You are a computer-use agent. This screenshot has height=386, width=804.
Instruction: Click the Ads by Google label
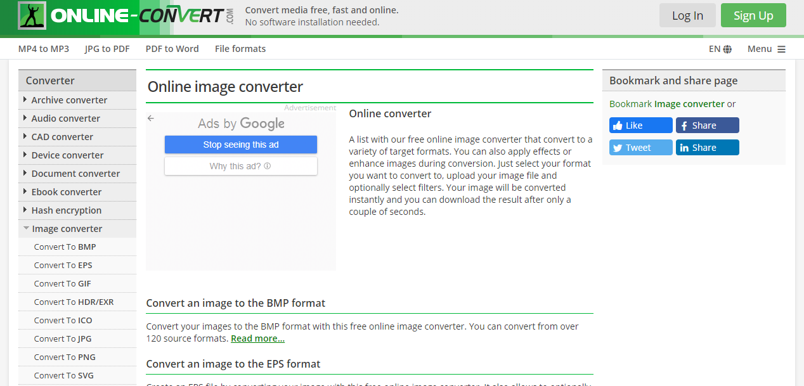point(241,124)
